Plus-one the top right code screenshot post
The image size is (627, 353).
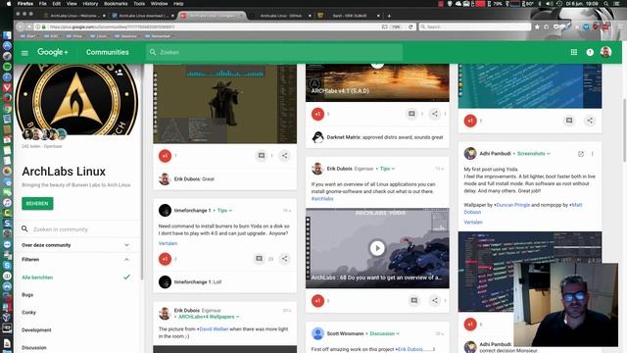[x=470, y=121]
